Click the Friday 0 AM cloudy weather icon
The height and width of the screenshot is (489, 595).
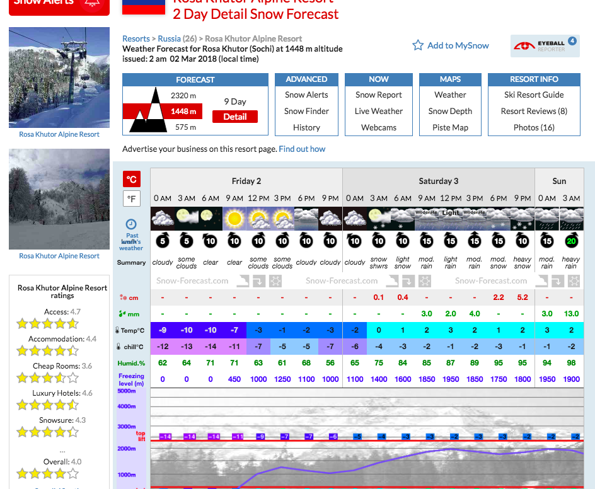pyautogui.click(x=163, y=219)
